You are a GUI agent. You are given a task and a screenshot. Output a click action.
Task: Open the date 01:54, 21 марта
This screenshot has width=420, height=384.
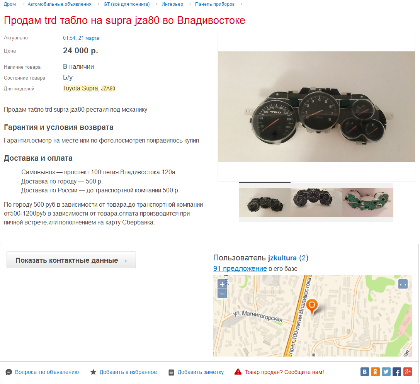coord(81,38)
